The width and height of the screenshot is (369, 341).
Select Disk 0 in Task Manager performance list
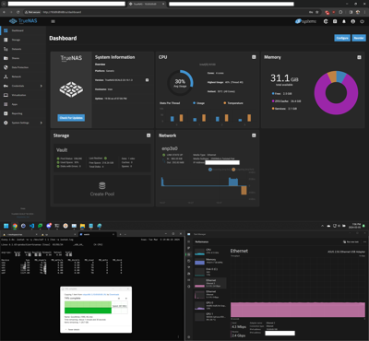tap(210, 272)
